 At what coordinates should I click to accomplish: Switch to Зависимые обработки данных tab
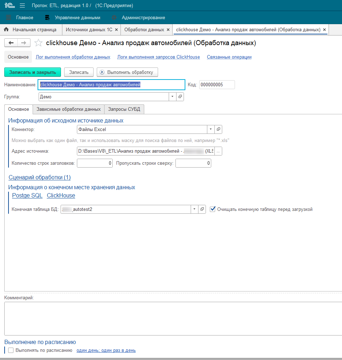pyautogui.click(x=68, y=109)
